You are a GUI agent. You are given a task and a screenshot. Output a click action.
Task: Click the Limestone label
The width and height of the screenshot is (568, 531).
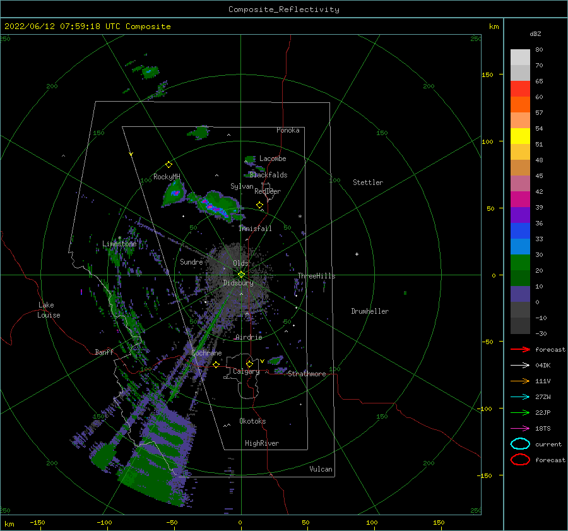[x=119, y=244]
